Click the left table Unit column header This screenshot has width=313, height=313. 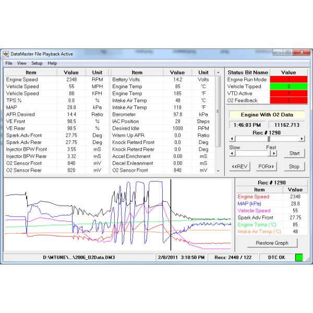[97, 73]
